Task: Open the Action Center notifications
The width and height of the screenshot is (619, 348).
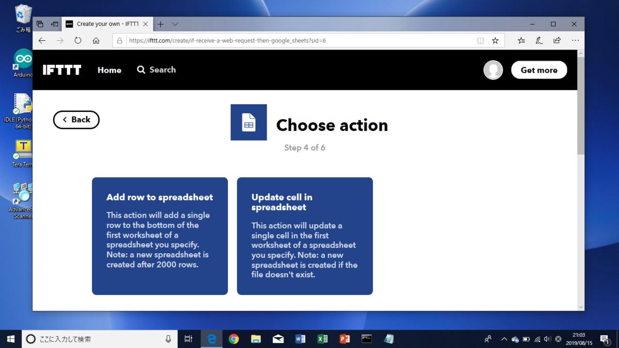Action: pyautogui.click(x=606, y=339)
